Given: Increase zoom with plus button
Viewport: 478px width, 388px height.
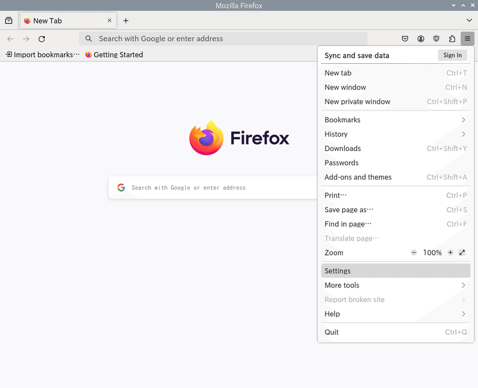Looking at the screenshot, I should (x=451, y=252).
